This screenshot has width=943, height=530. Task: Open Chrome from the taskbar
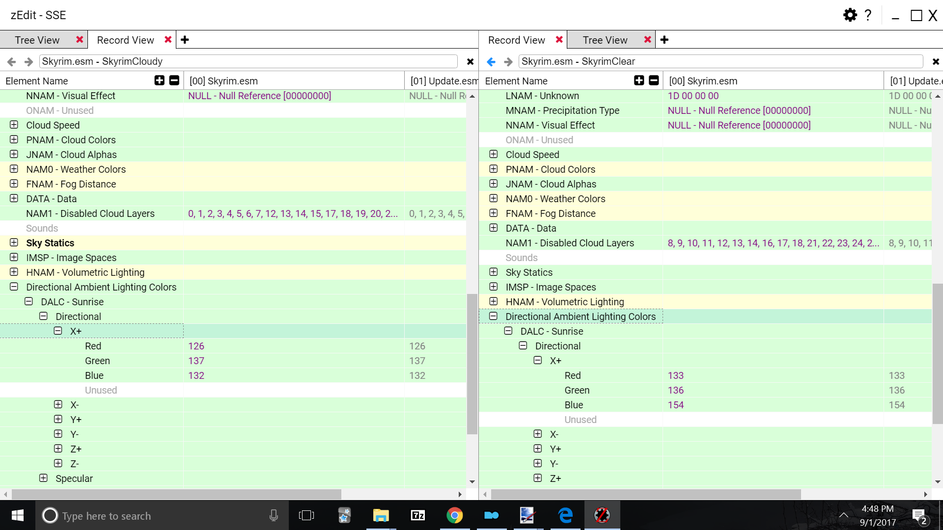click(454, 515)
